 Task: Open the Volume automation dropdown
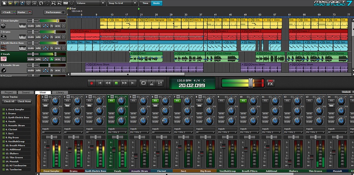91,3
